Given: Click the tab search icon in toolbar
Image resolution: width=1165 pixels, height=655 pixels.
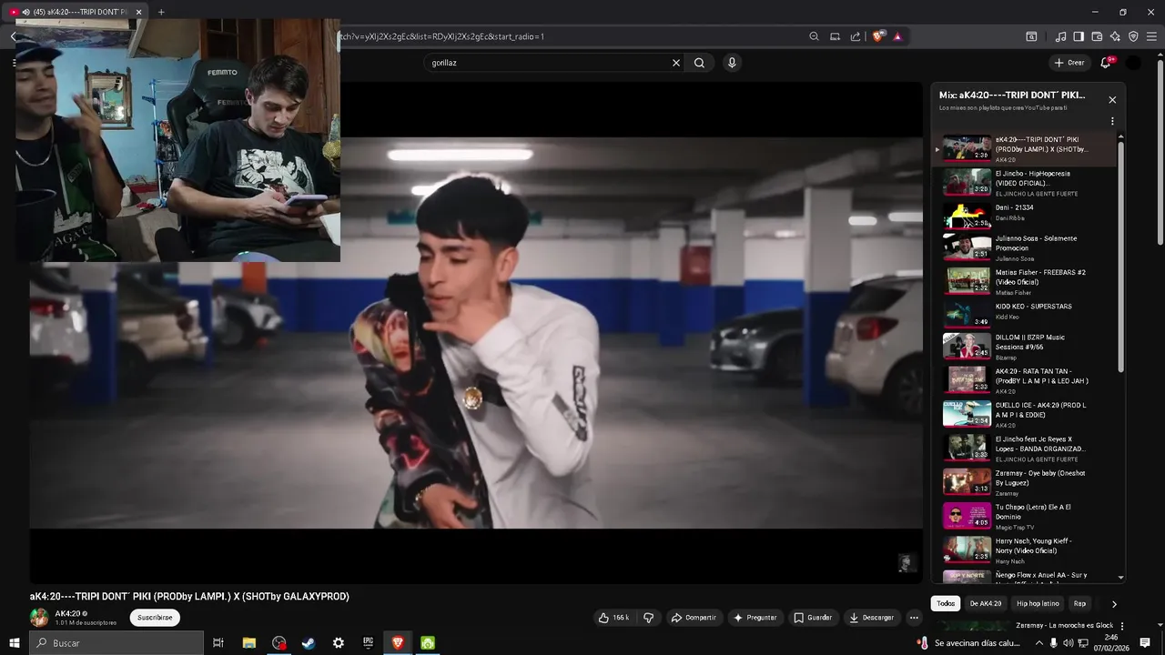Looking at the screenshot, I should click(1031, 36).
